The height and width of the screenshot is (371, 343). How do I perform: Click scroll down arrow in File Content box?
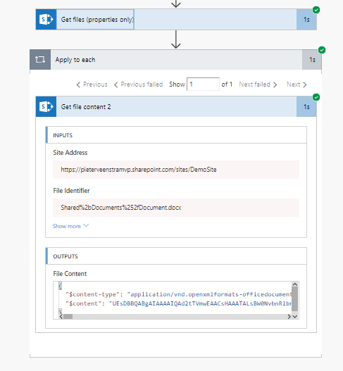coord(294,317)
